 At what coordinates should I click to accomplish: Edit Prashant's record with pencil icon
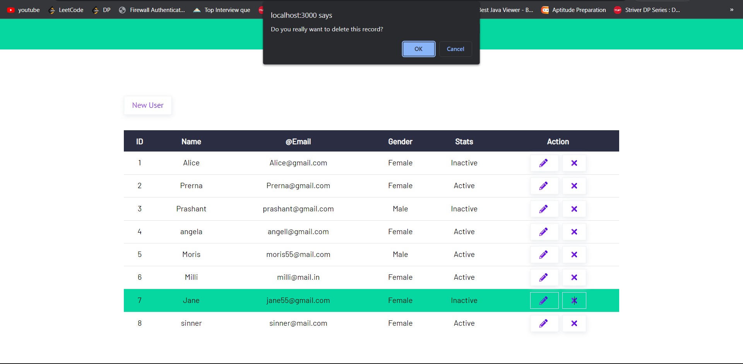pyautogui.click(x=544, y=209)
